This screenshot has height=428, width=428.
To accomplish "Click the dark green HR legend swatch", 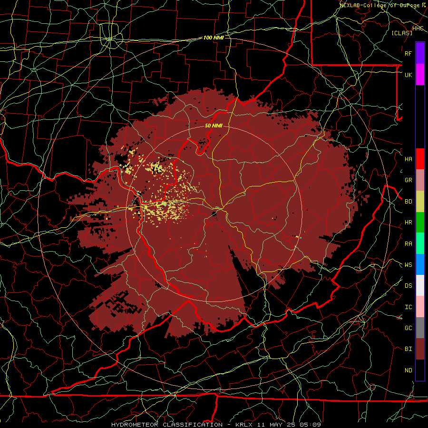I will click(x=420, y=223).
